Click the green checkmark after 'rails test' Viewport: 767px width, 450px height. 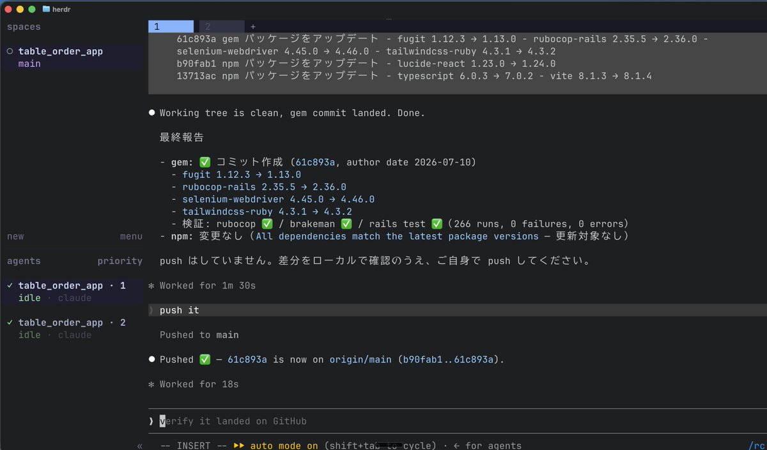[x=437, y=223]
